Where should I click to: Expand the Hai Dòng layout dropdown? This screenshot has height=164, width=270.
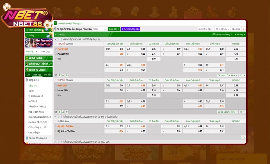240,34
